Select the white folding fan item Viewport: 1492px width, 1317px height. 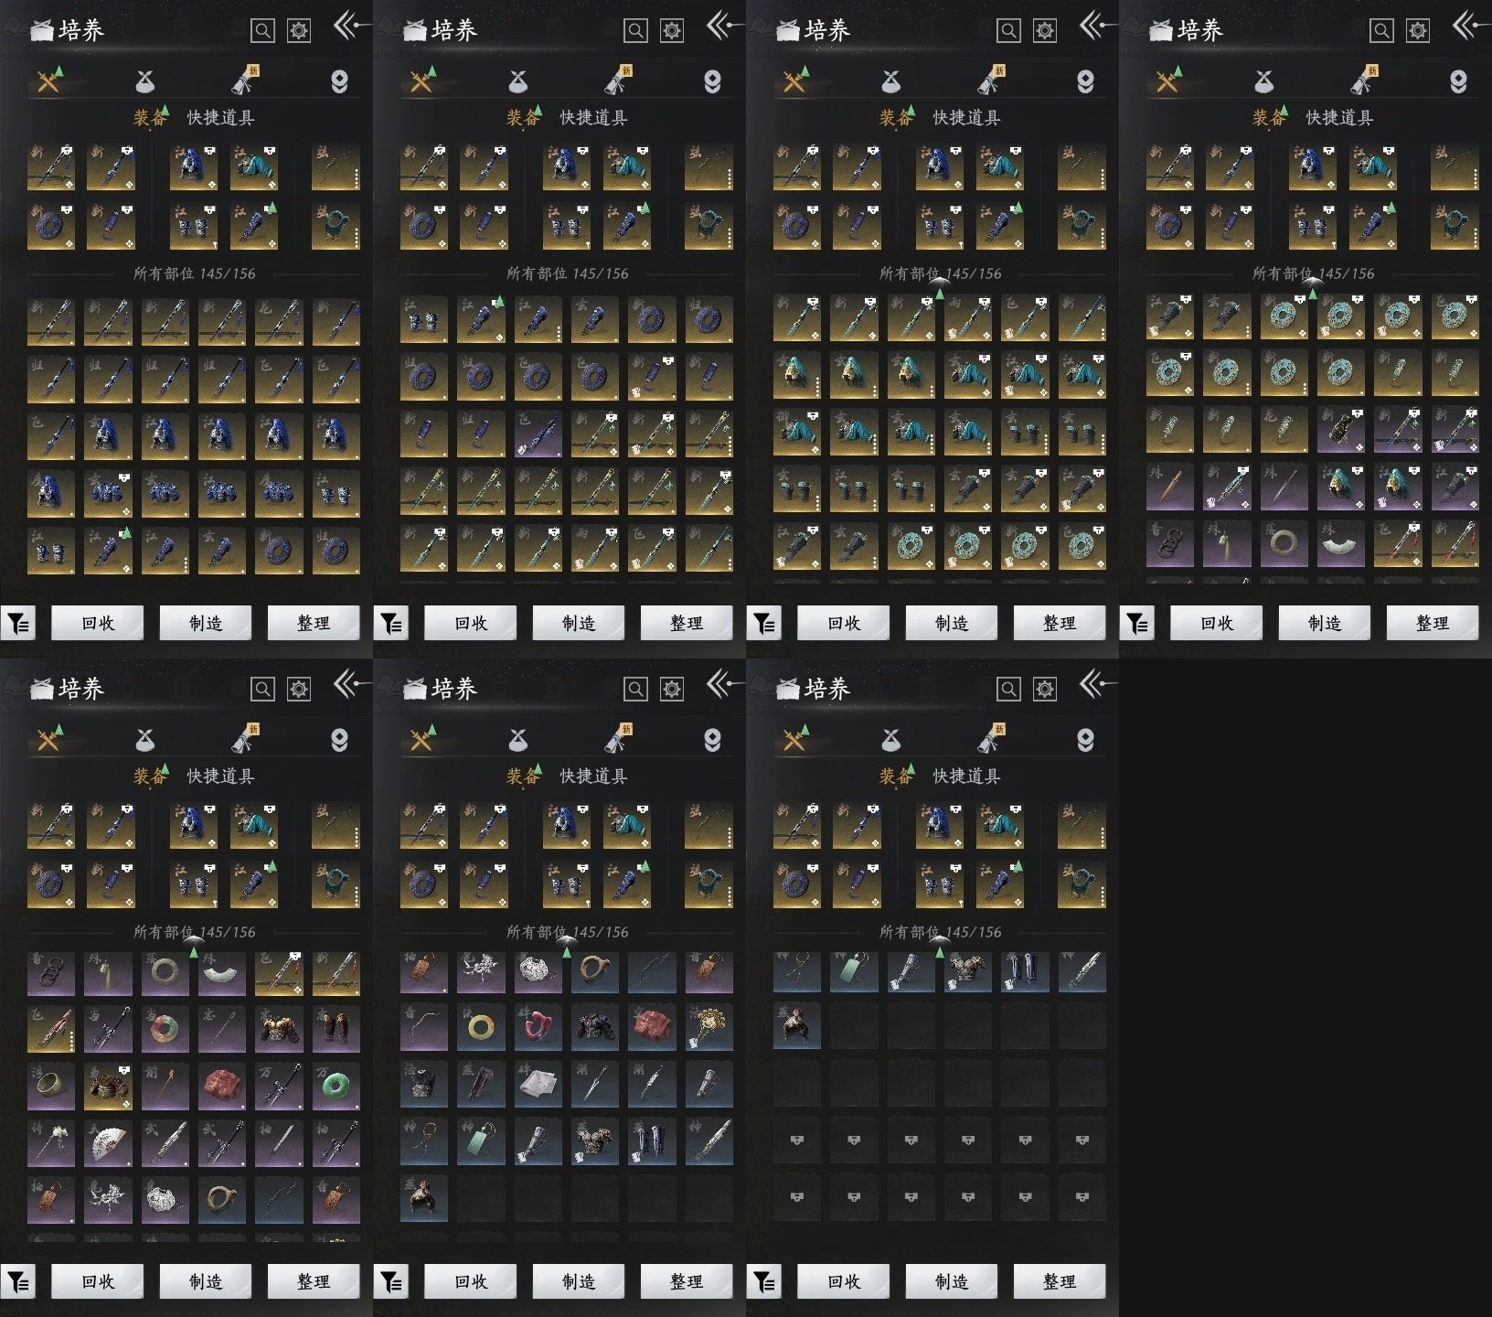pos(108,1141)
